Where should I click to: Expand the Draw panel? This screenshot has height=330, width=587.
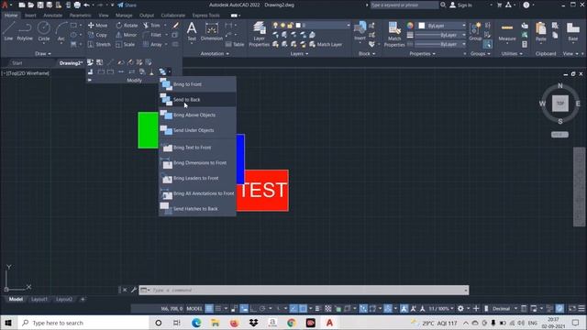43,54
